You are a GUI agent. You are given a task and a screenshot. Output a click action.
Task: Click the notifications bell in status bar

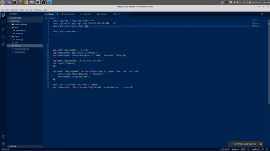[267, 149]
